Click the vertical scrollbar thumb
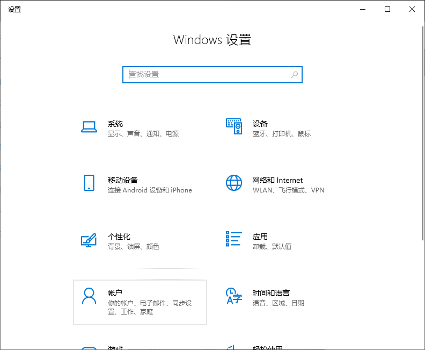The image size is (425, 350). (x=422, y=133)
